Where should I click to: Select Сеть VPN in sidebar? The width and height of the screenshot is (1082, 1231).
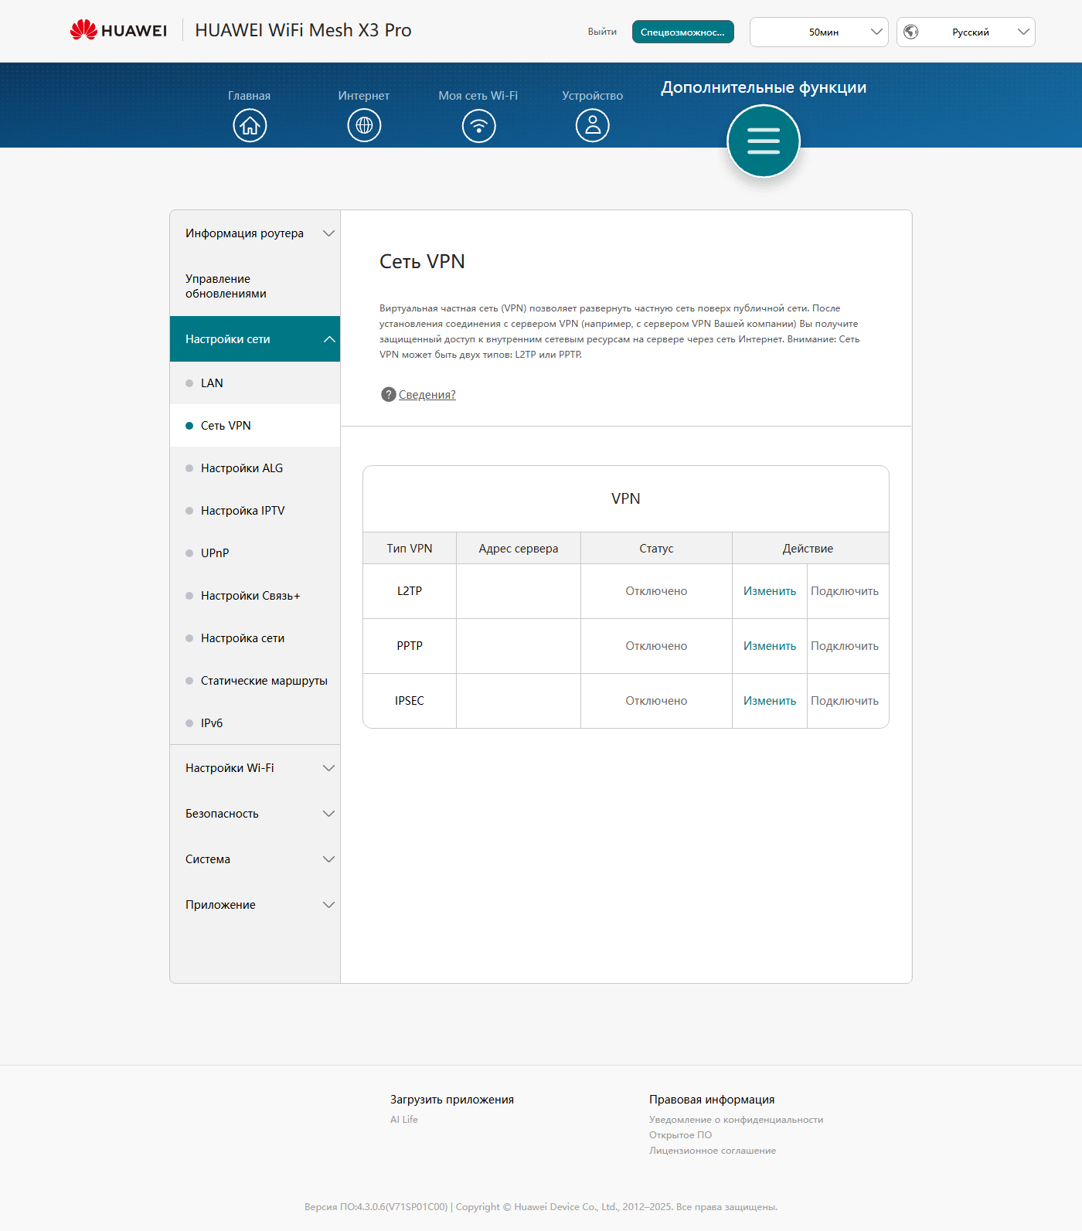pyautogui.click(x=255, y=426)
